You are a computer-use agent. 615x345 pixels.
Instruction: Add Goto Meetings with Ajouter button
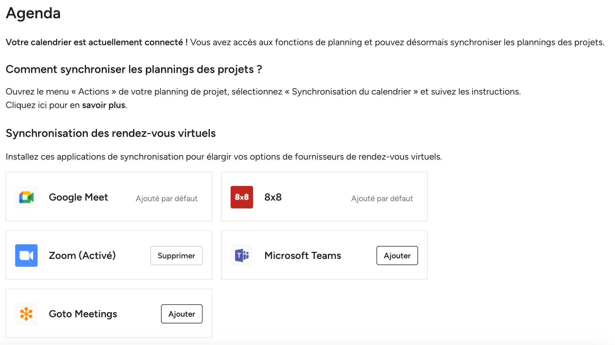(x=182, y=314)
